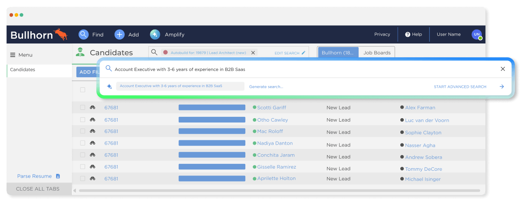Screen dimensions: 521x202
Task: Click New Lead status in Conchita Jaram row
Action: pyautogui.click(x=338, y=156)
